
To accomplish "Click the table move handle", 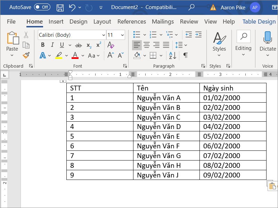I will click(x=63, y=81).
